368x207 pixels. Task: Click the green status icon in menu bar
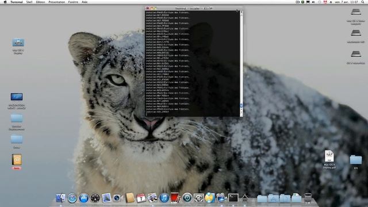(303, 2)
